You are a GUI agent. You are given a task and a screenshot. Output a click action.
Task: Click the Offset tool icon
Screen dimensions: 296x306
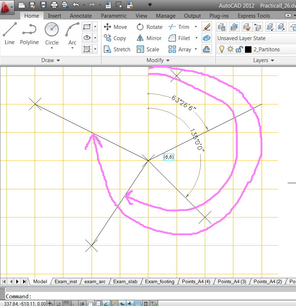[207, 49]
